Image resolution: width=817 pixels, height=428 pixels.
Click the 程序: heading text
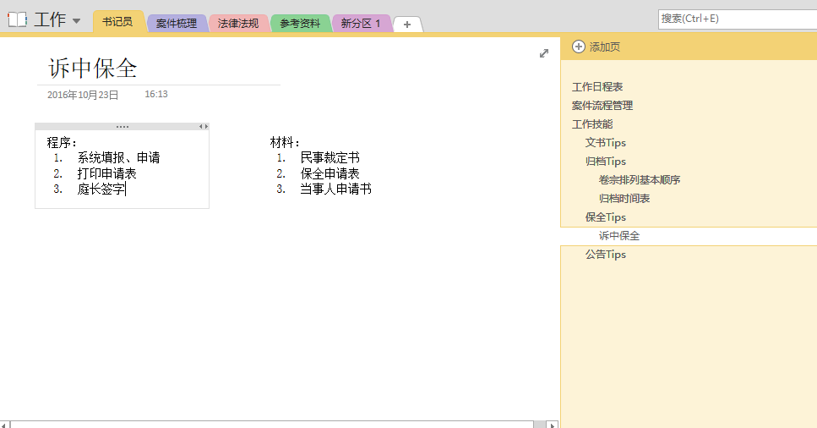coord(62,142)
